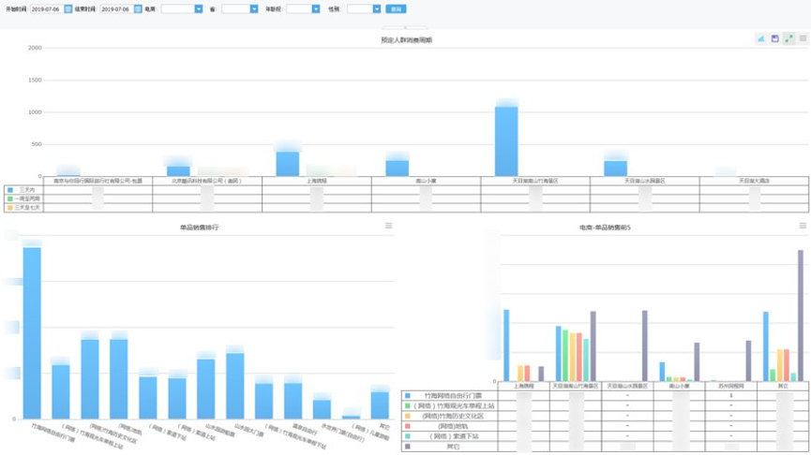811x455 pixels.
Task: Click the end date input field
Action: tap(117, 8)
